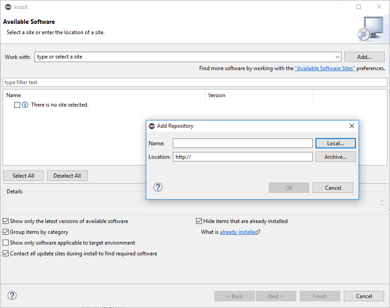Maximize the Install window

pos(359,7)
